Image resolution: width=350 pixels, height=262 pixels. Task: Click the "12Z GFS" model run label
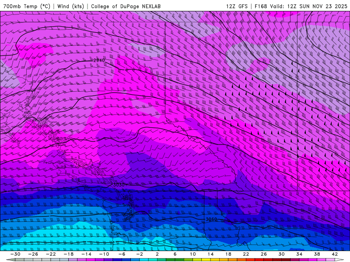tap(237, 6)
